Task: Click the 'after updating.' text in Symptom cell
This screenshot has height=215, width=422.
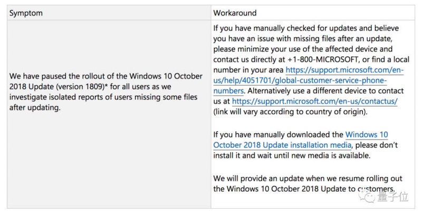Action: click(35, 108)
